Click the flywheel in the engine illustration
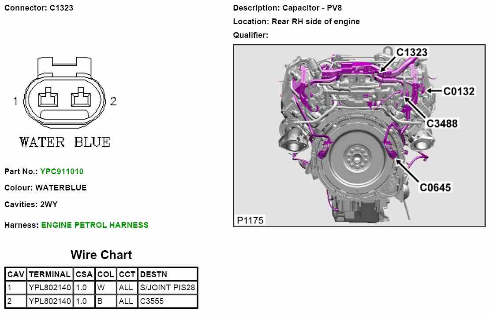 355,159
